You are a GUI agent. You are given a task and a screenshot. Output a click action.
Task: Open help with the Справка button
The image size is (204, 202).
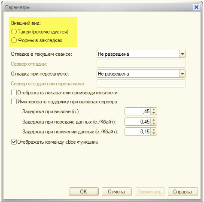point(183,192)
